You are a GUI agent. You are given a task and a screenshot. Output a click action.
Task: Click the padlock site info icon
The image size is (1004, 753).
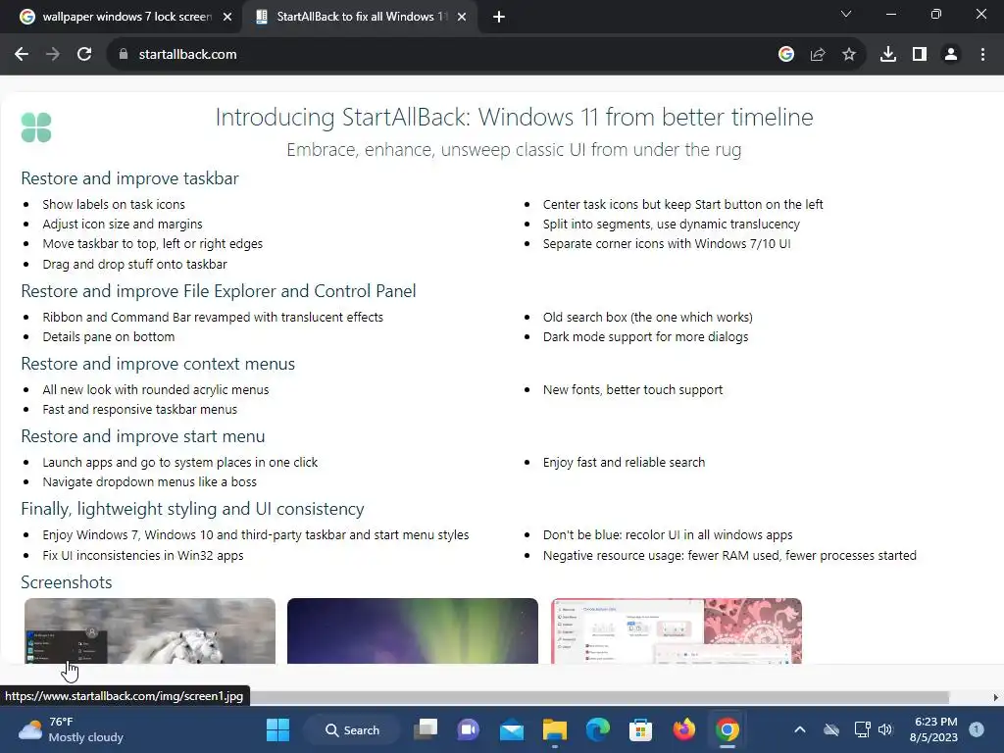pyautogui.click(x=124, y=55)
